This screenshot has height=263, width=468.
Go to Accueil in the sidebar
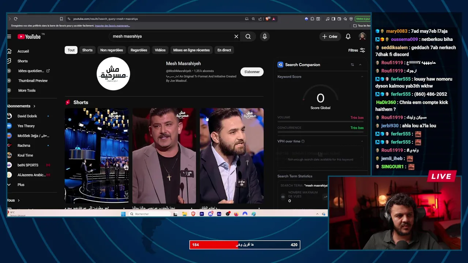[23, 51]
